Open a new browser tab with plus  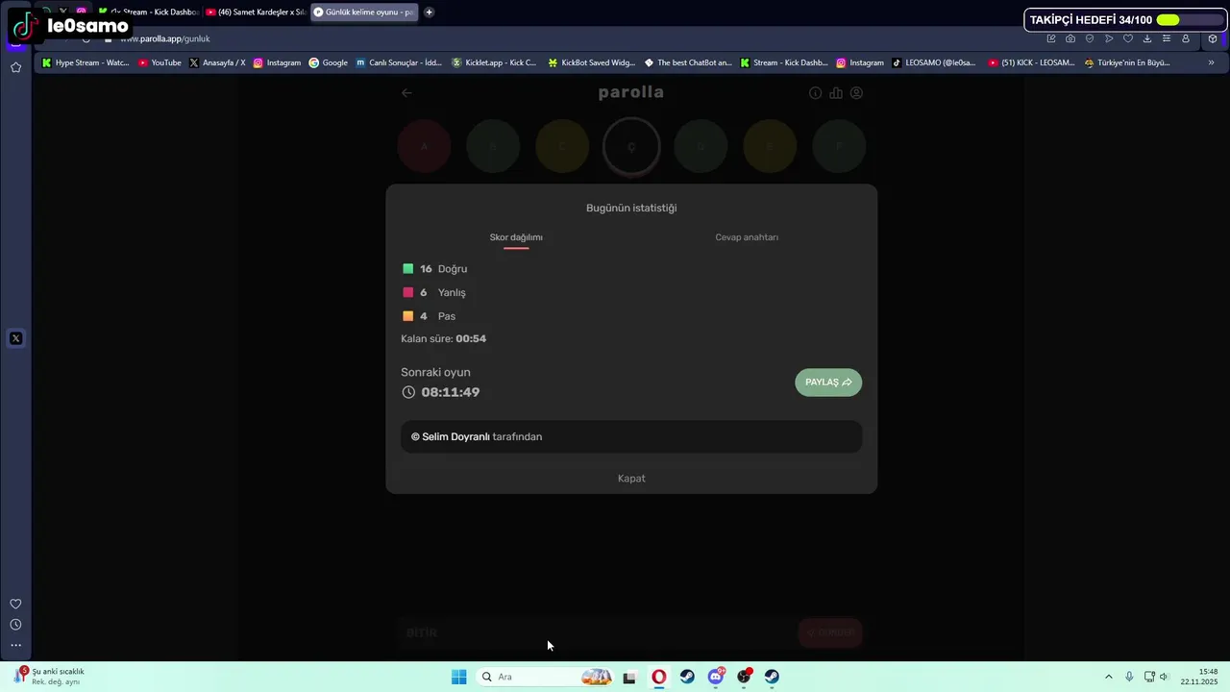click(429, 12)
